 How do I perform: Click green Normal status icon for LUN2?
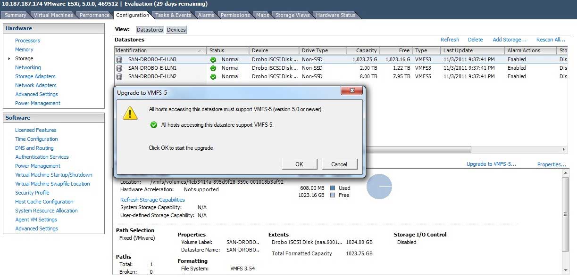coord(213,76)
